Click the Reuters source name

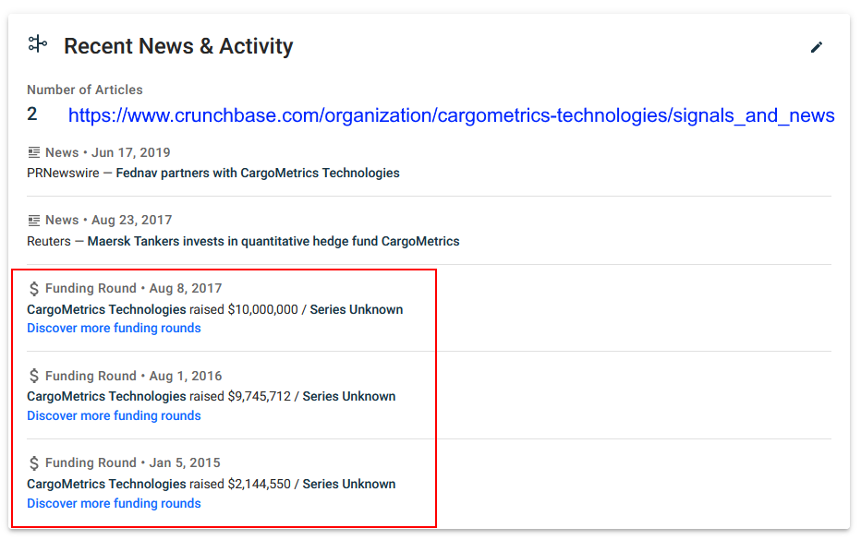click(49, 241)
